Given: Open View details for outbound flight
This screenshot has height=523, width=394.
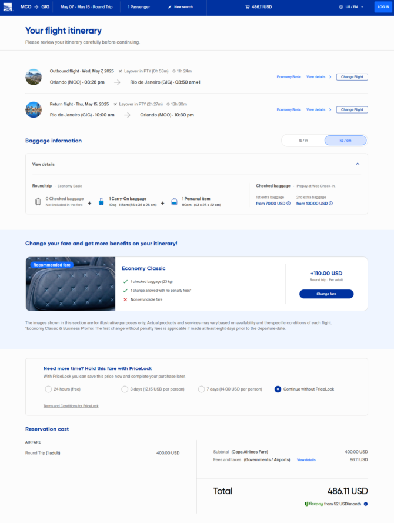Looking at the screenshot, I should 316,77.
